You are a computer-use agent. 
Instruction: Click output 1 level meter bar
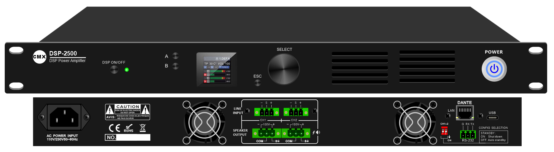pyautogui.click(x=218, y=78)
